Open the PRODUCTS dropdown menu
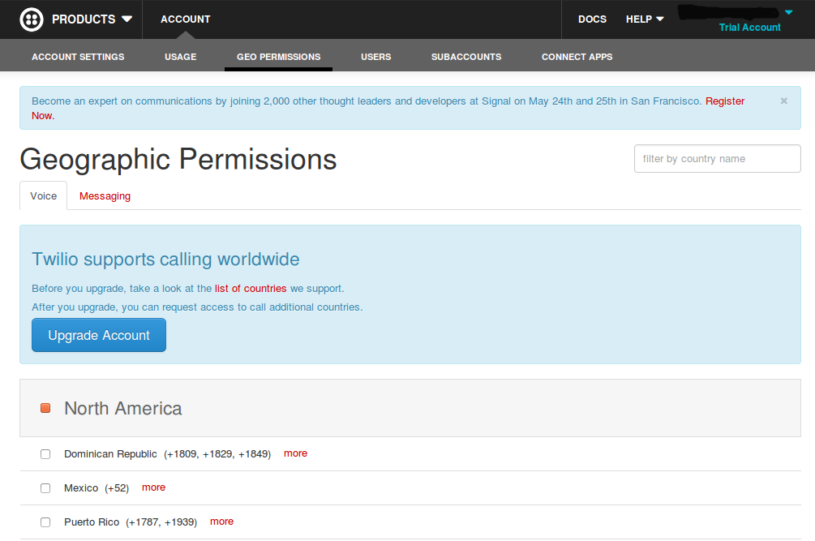This screenshot has width=815, height=541. [x=92, y=19]
